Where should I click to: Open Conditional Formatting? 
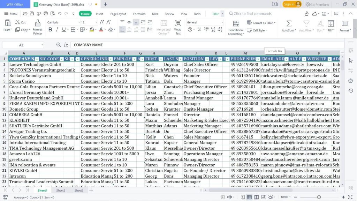(x=236, y=28)
